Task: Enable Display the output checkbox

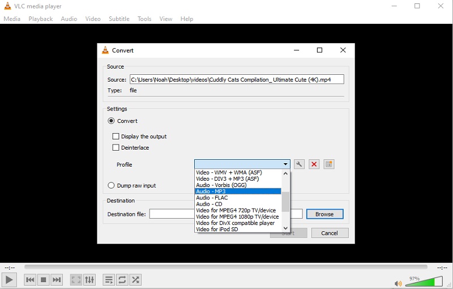Action: pos(116,136)
